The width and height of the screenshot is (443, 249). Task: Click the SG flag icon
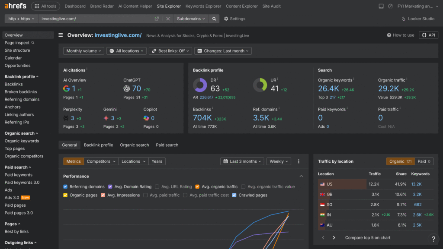point(322,205)
